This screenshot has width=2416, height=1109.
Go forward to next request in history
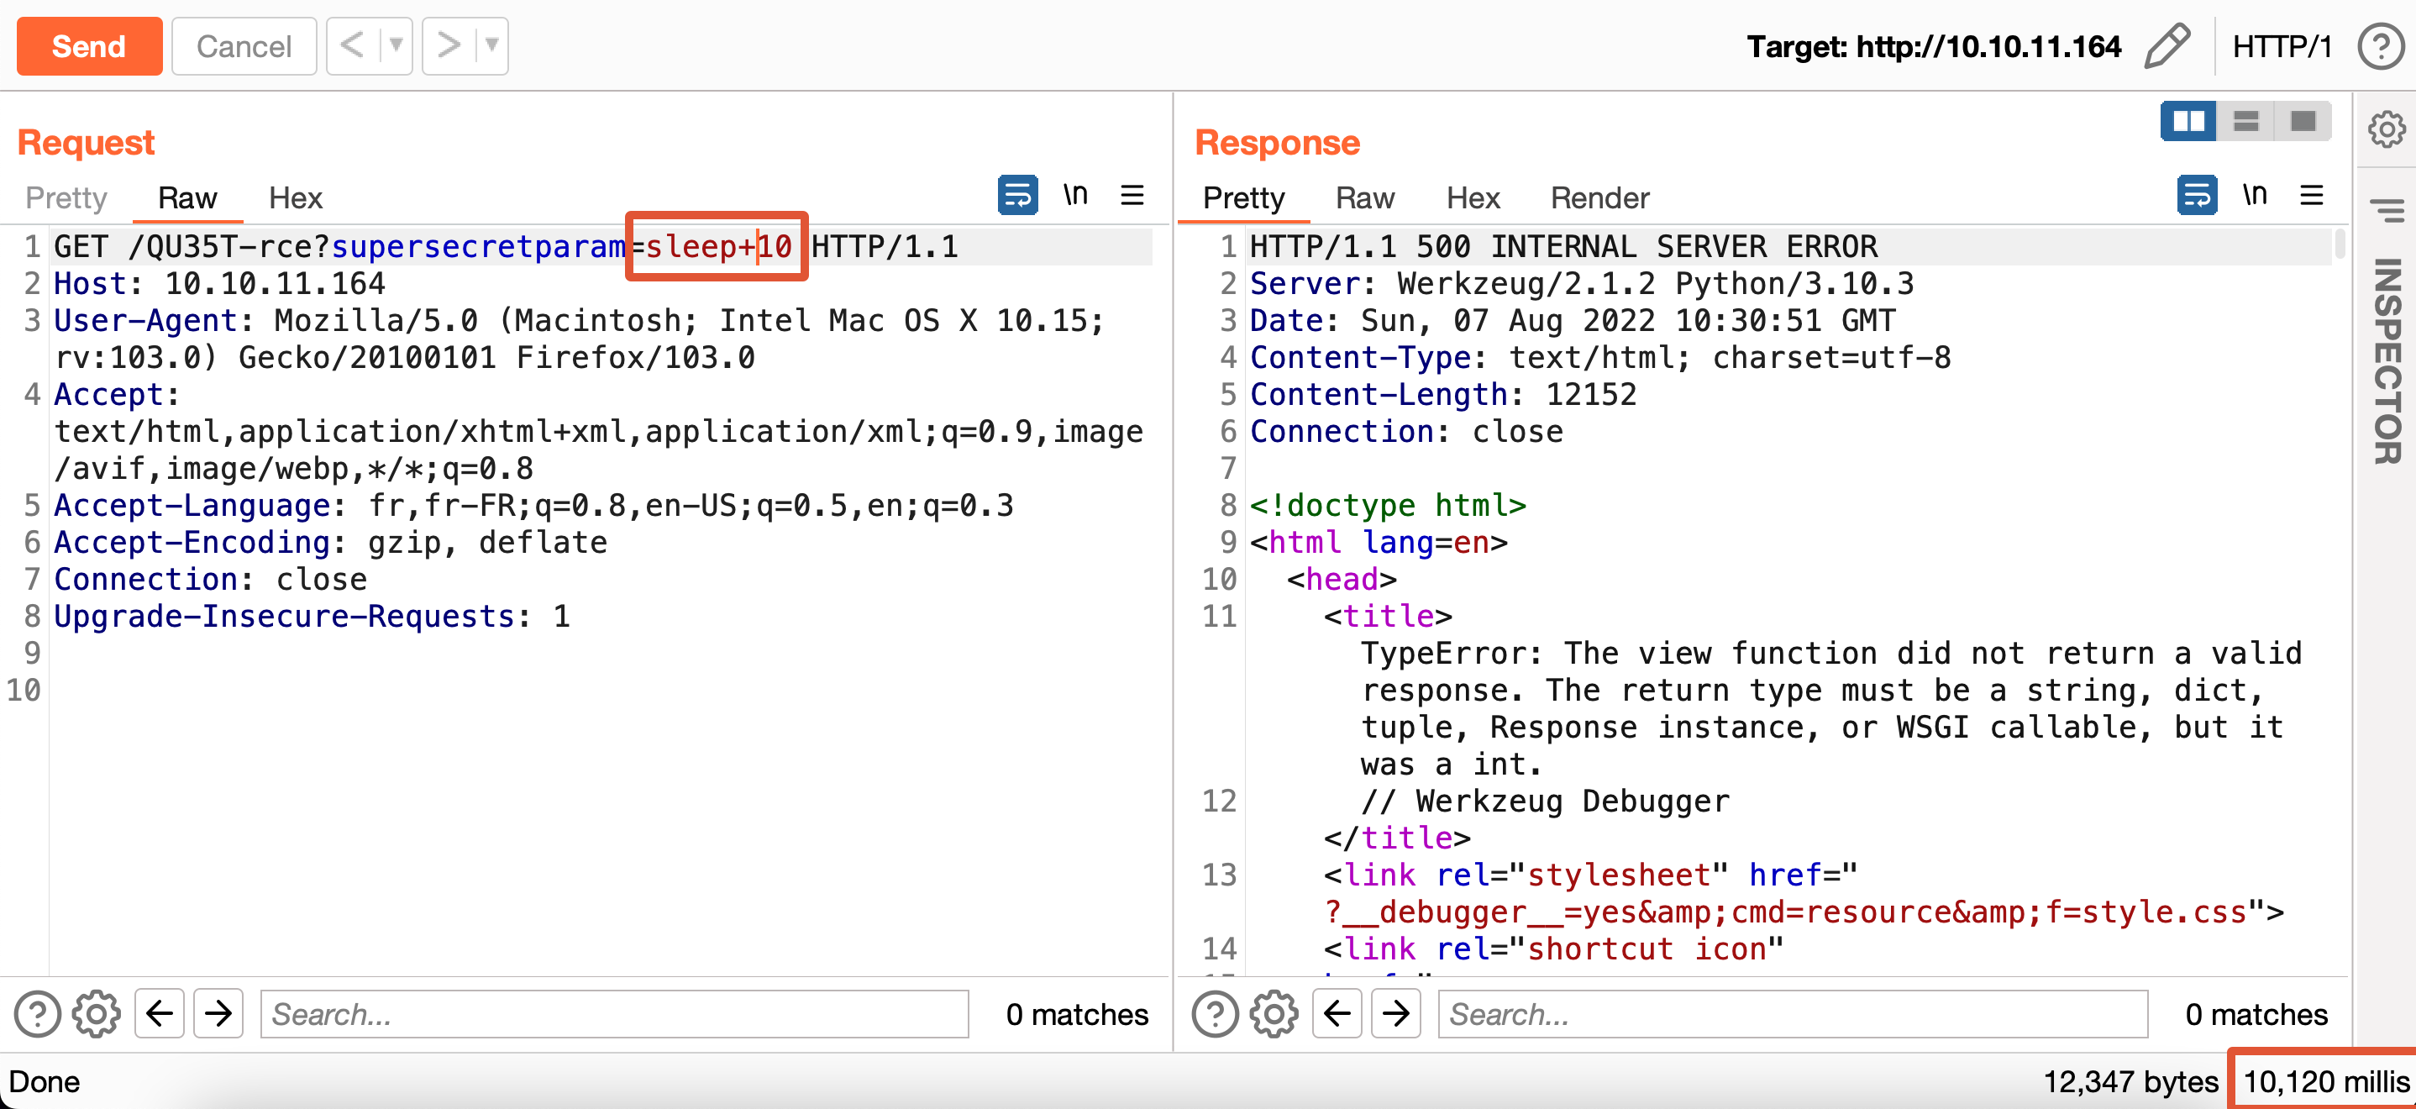click(x=449, y=45)
